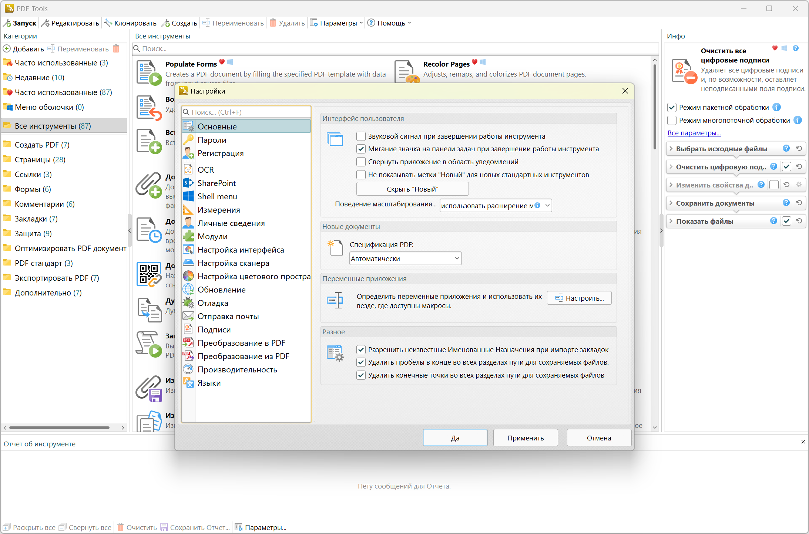Click the Настройка цветового пространства color wheel icon

click(188, 276)
